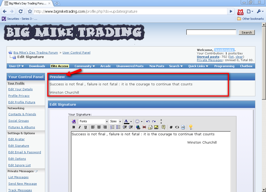Image resolution: width=266 pixels, height=192 pixels.
Task: Remove link using unlink icon
Action: pos(144,127)
